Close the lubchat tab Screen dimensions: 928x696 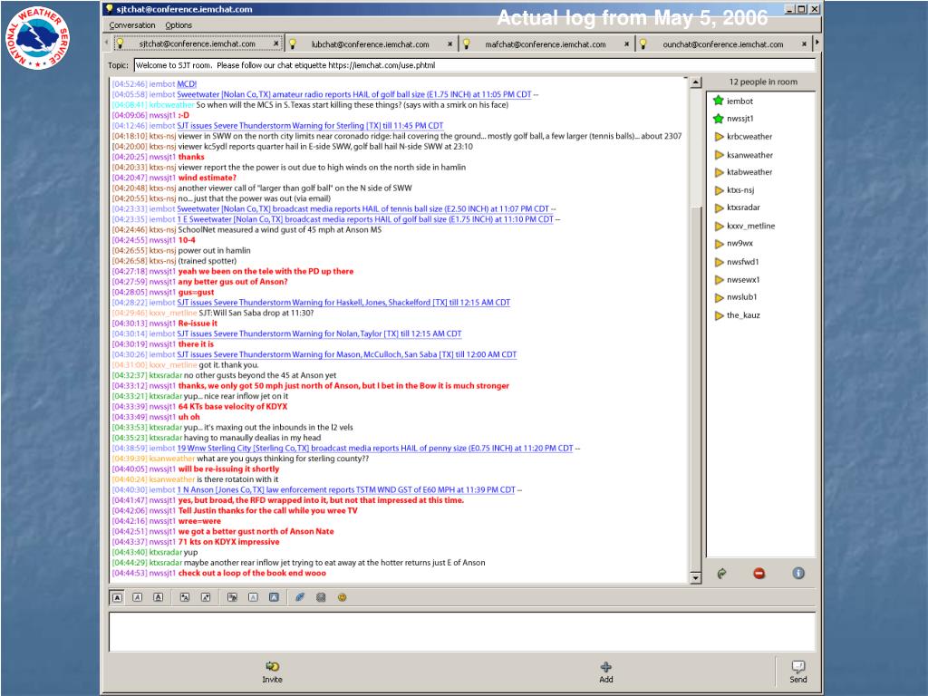(x=449, y=43)
